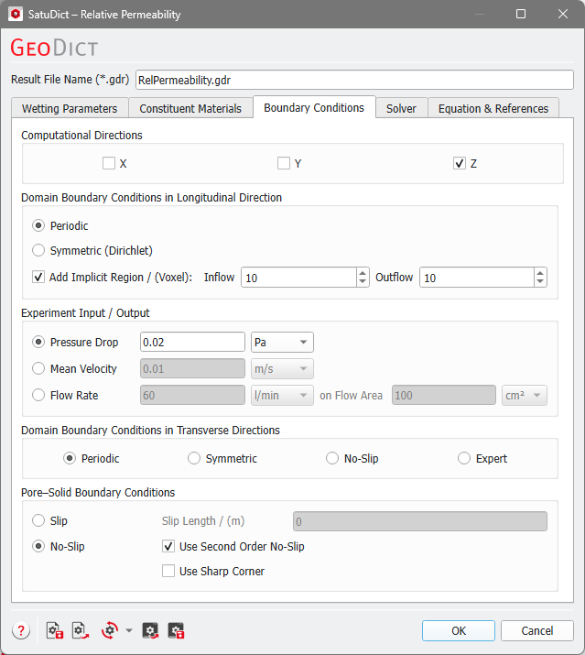Screen dimensions: 585x655
Task: Click the save-parameters-to-file icon in the bottom toolbar
Action: pyautogui.click(x=53, y=630)
